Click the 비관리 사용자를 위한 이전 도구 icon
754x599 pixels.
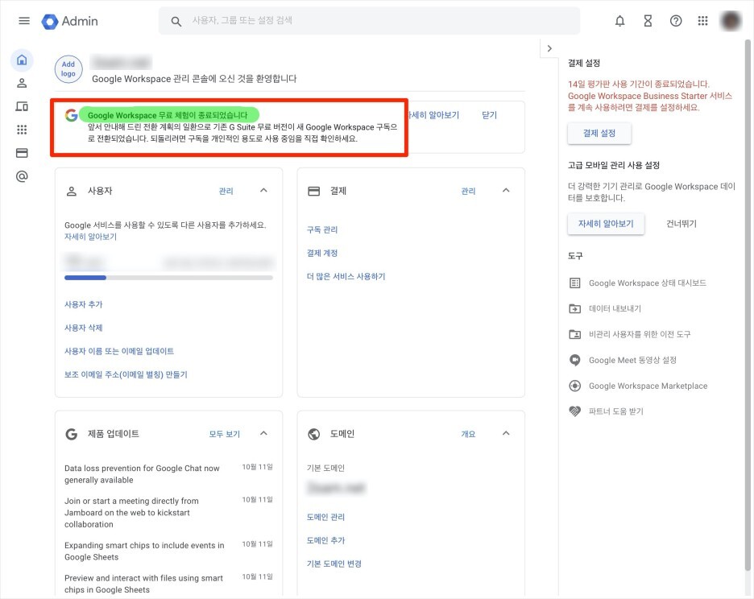[574, 334]
